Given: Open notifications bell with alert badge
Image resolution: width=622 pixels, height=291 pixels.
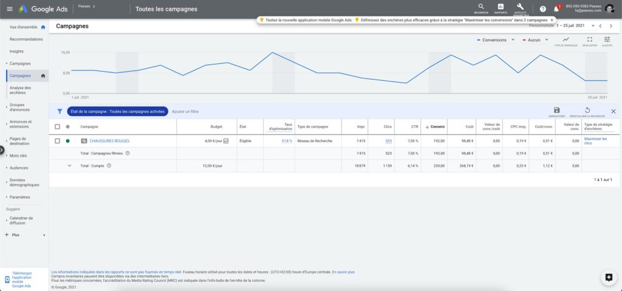Looking at the screenshot, I should coord(556,9).
